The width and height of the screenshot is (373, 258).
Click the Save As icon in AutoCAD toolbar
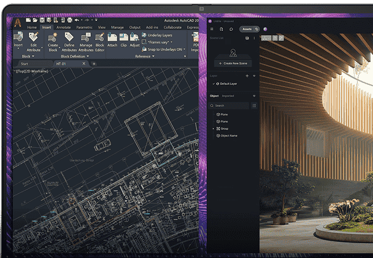49,20
